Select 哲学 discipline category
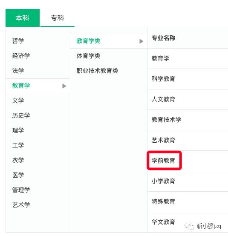The width and height of the screenshot is (228, 236). 18,41
